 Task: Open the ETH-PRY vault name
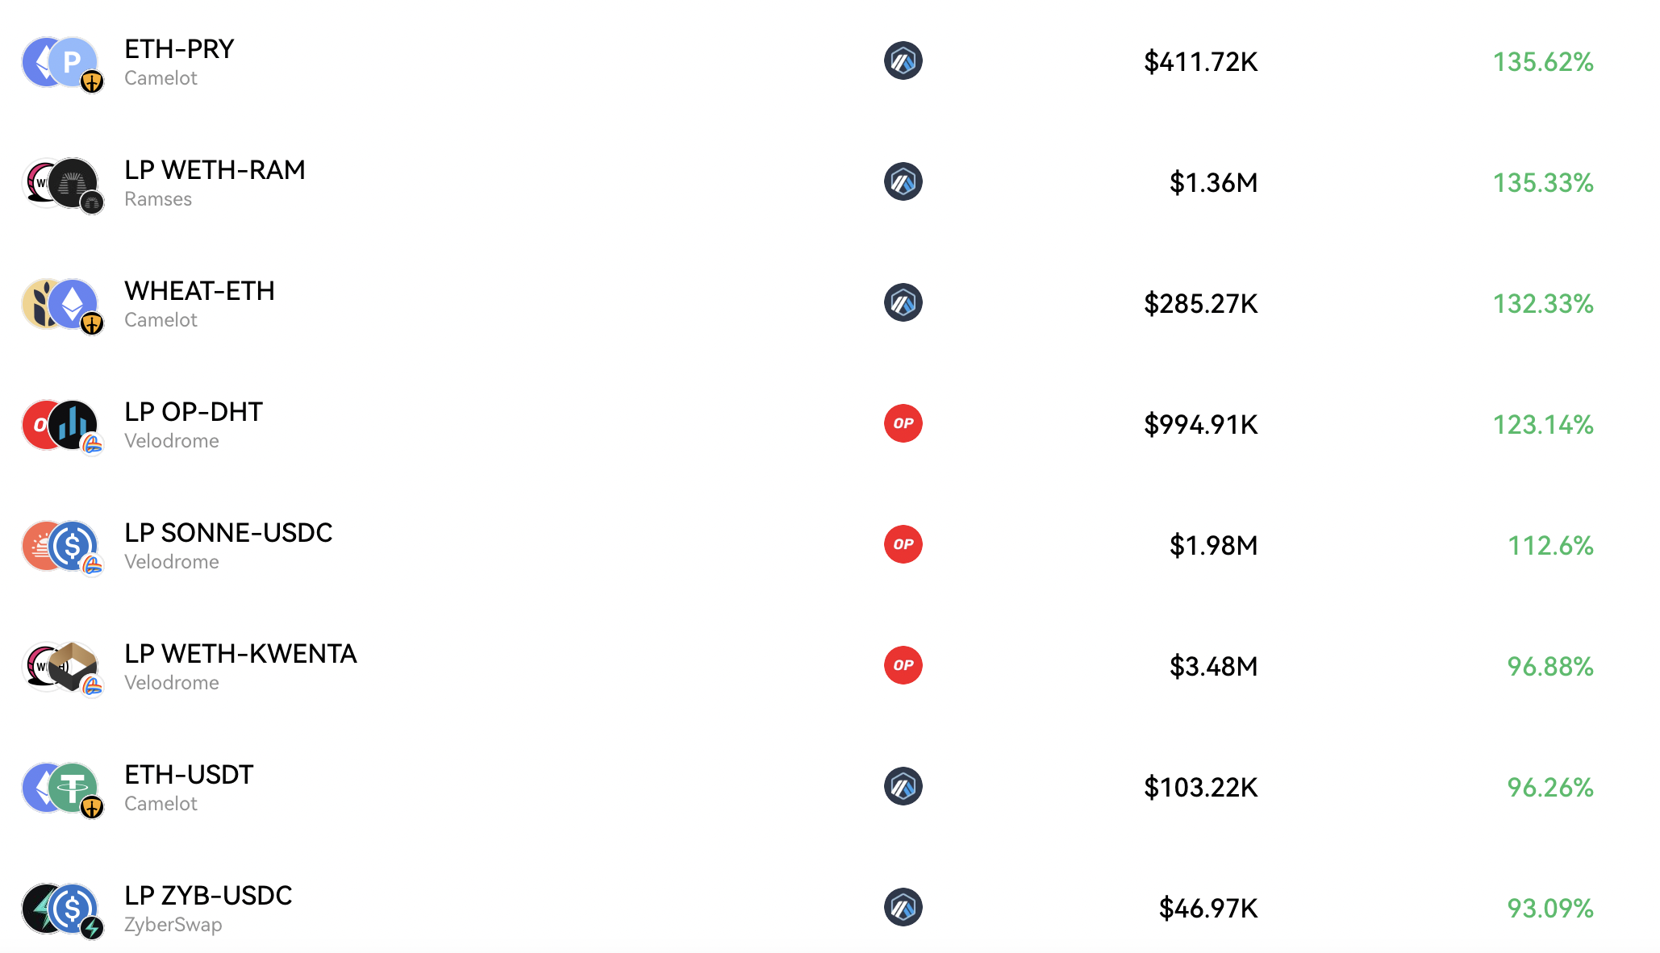(x=179, y=49)
